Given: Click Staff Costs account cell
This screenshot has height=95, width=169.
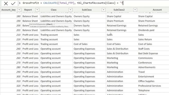Looking at the screenshot, I should (144, 49).
